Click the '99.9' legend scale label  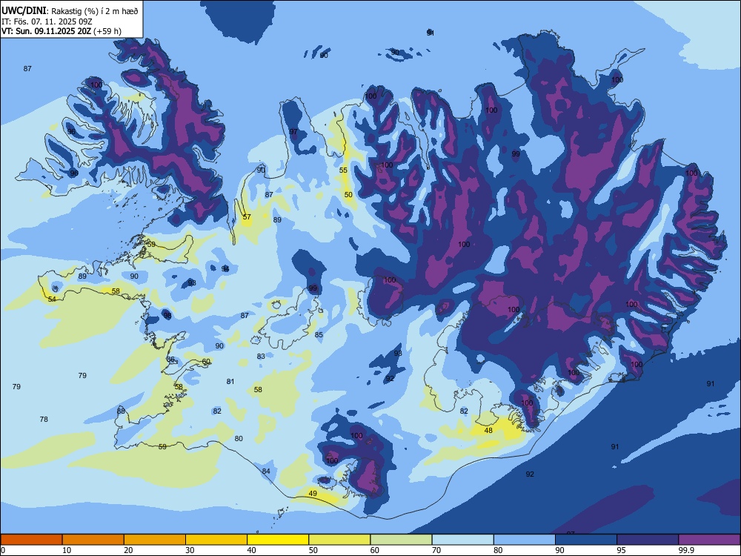pos(685,550)
